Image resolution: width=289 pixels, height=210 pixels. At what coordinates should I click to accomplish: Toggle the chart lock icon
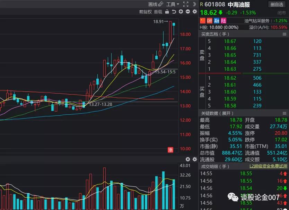point(167,12)
